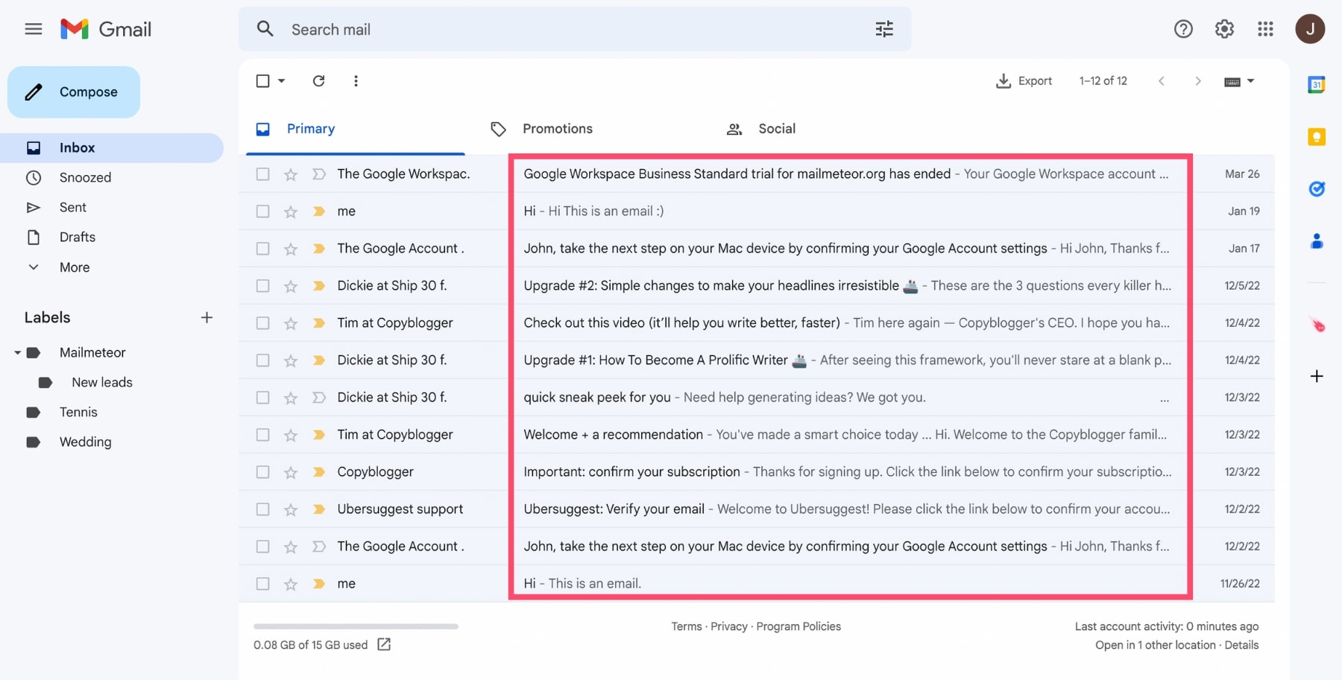Open 'Welcome + a recommendation' email

coord(757,435)
